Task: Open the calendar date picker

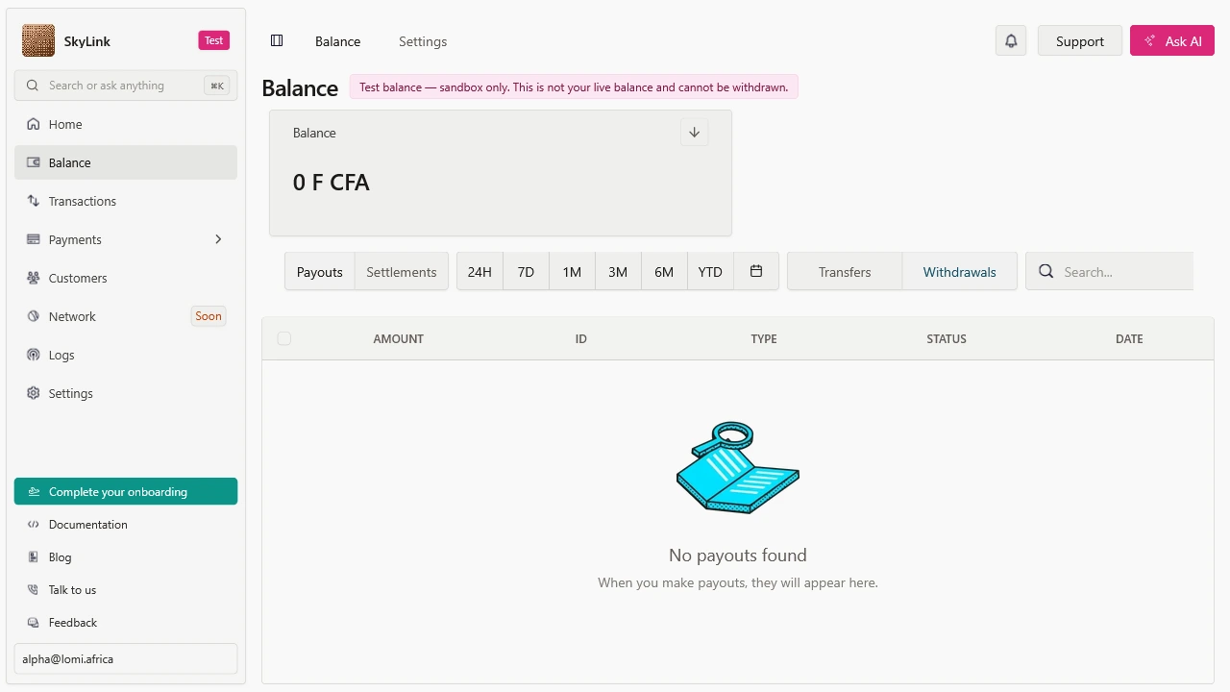Action: 756,272
